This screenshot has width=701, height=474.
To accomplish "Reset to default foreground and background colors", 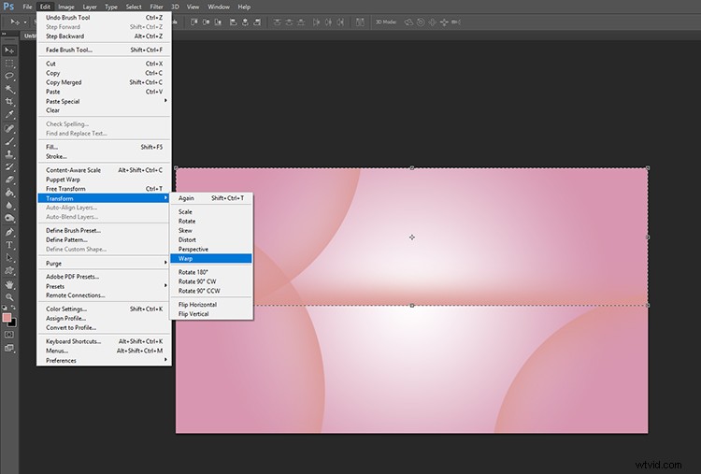I will point(4,308).
